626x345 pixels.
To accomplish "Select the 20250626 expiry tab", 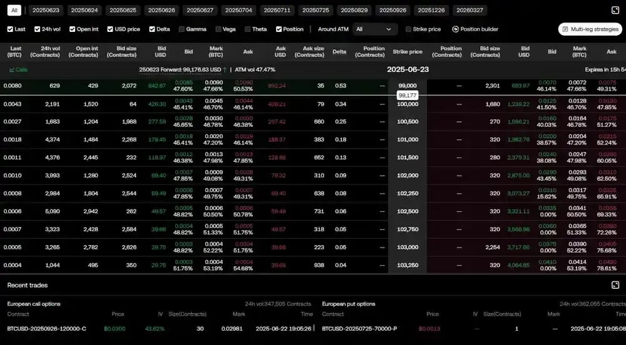I will click(162, 11).
